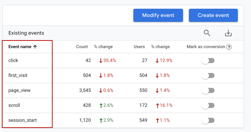Select the session_start event name
This screenshot has height=132, width=251.
point(23,120)
